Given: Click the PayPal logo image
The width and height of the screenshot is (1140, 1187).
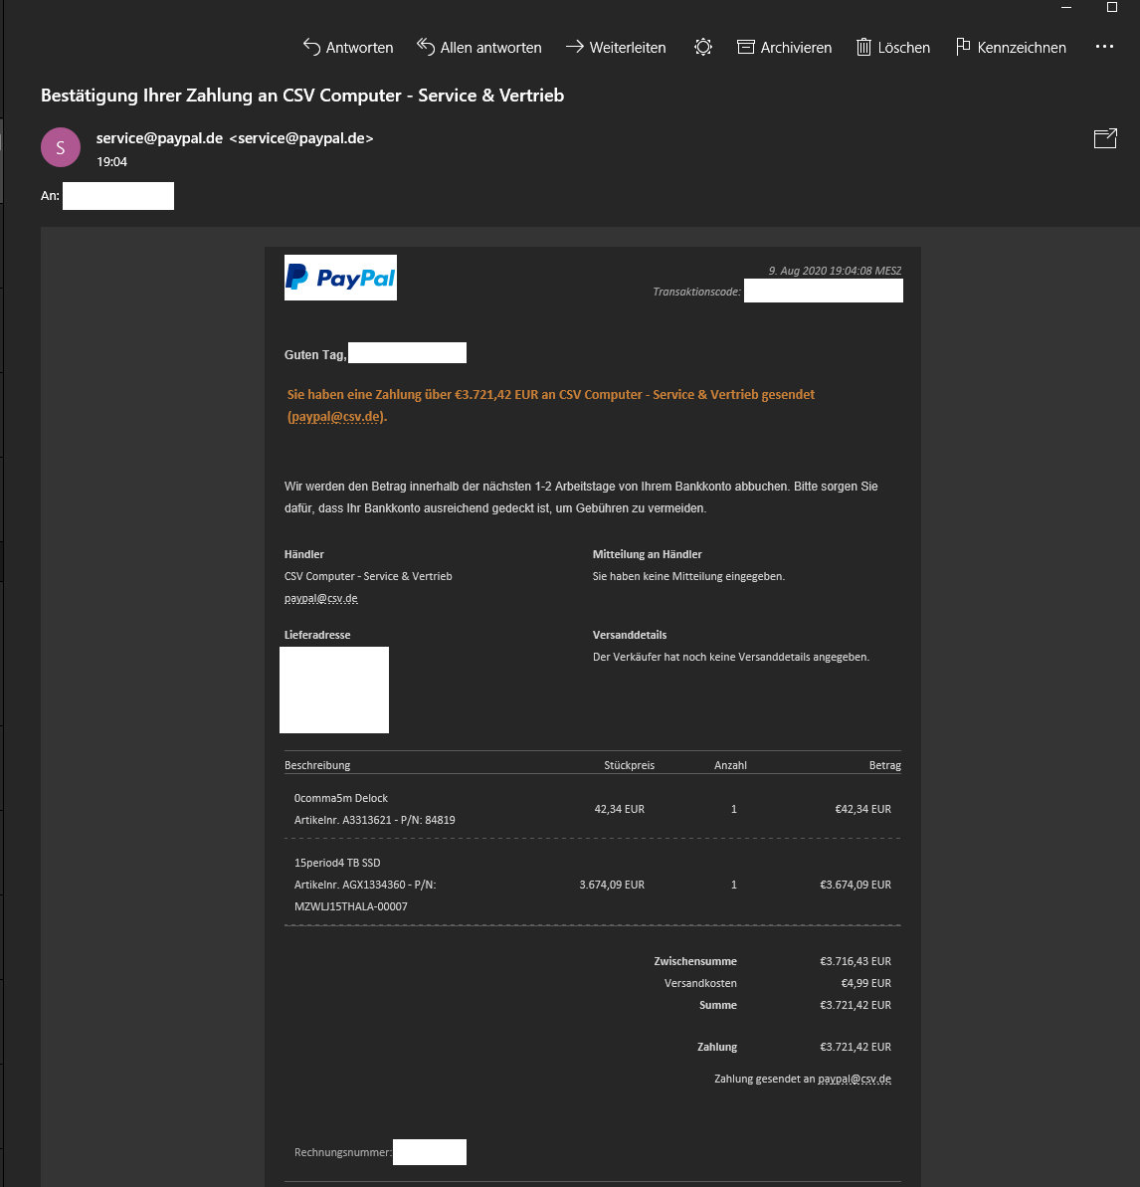Looking at the screenshot, I should click(x=340, y=278).
